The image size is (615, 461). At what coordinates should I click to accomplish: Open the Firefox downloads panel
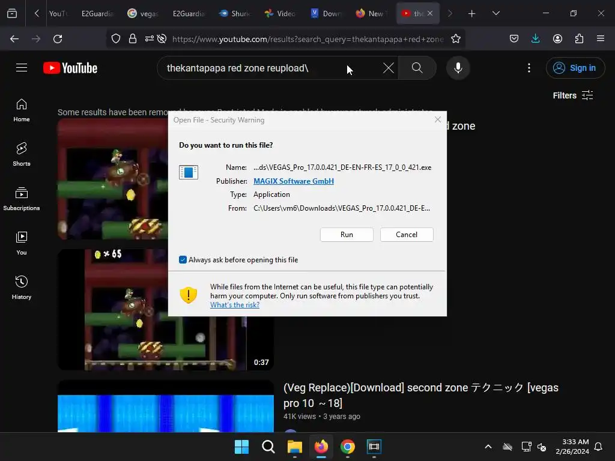pyautogui.click(x=535, y=39)
